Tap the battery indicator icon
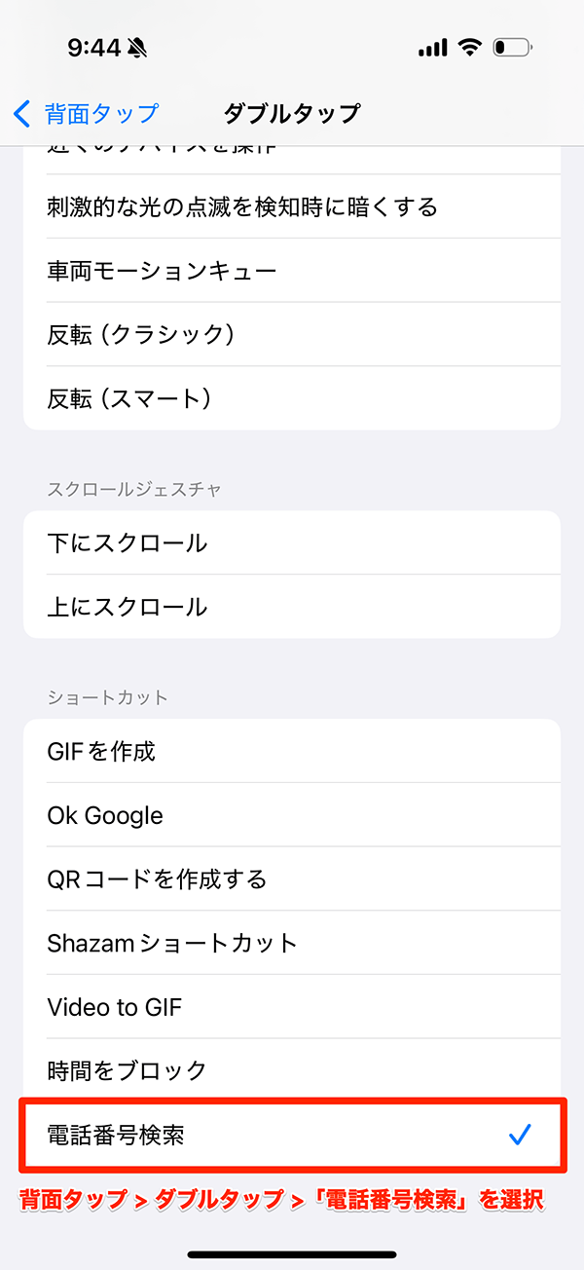Viewport: 584px width, 1270px height. pos(512,48)
